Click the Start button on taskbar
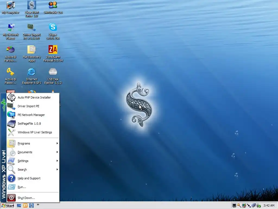This screenshot has height=209, width=278. point(8,206)
